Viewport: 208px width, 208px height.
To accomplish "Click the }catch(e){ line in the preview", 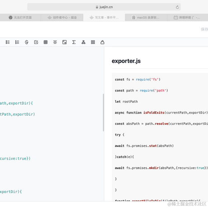I will tap(124, 157).
